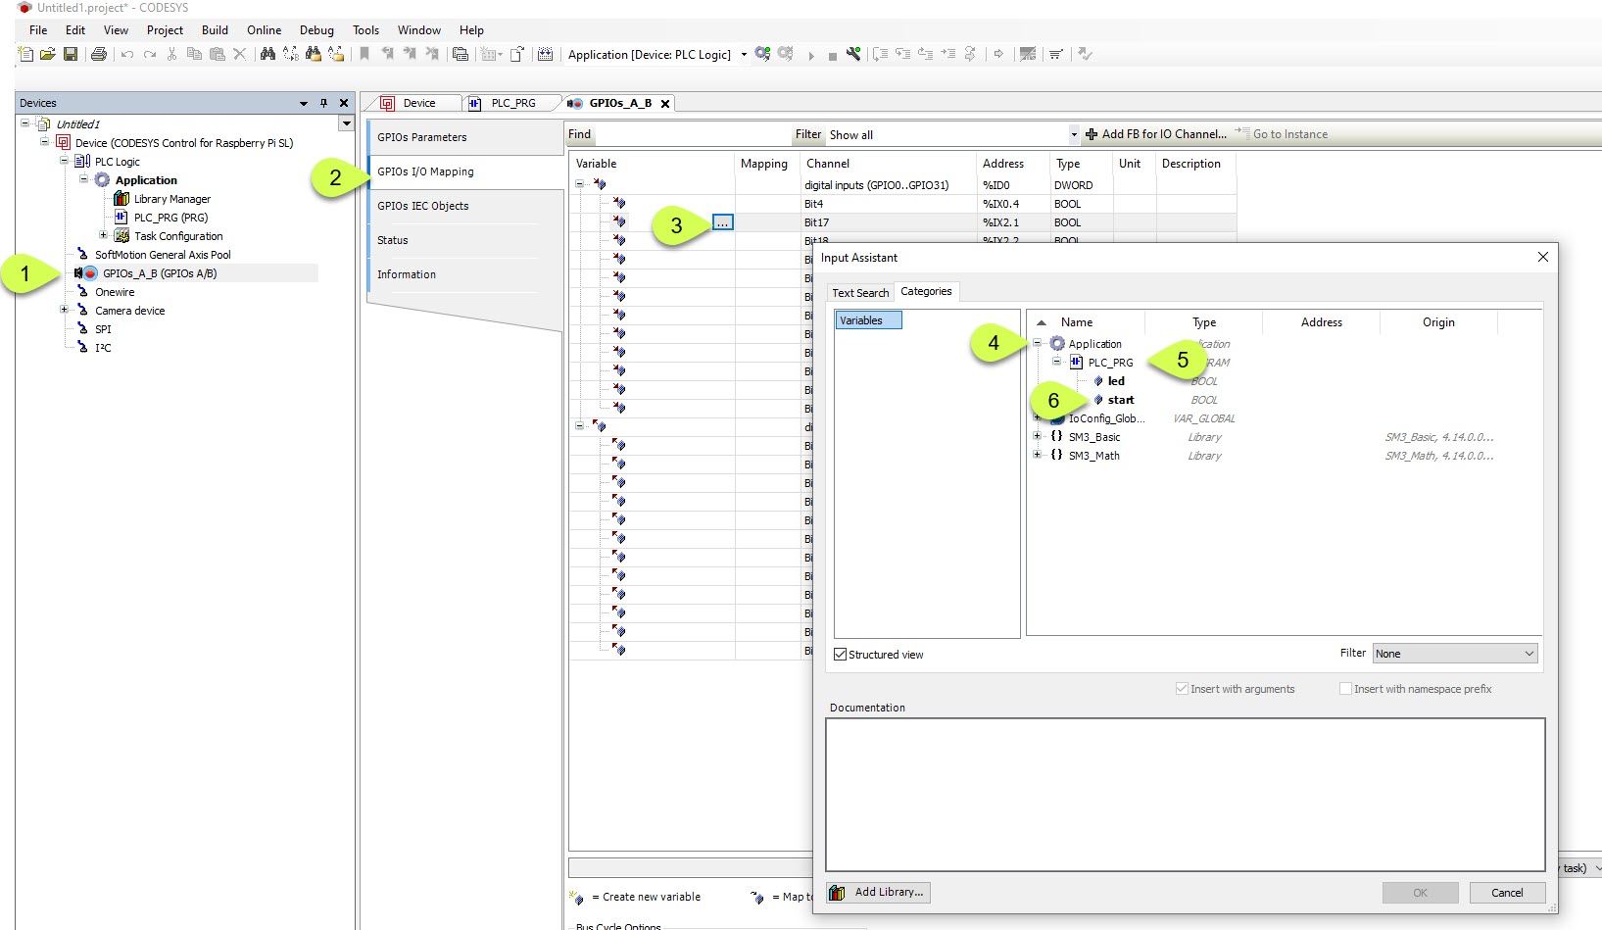The image size is (1602, 930).
Task: Click the Login gear toolbar icon
Action: click(762, 54)
